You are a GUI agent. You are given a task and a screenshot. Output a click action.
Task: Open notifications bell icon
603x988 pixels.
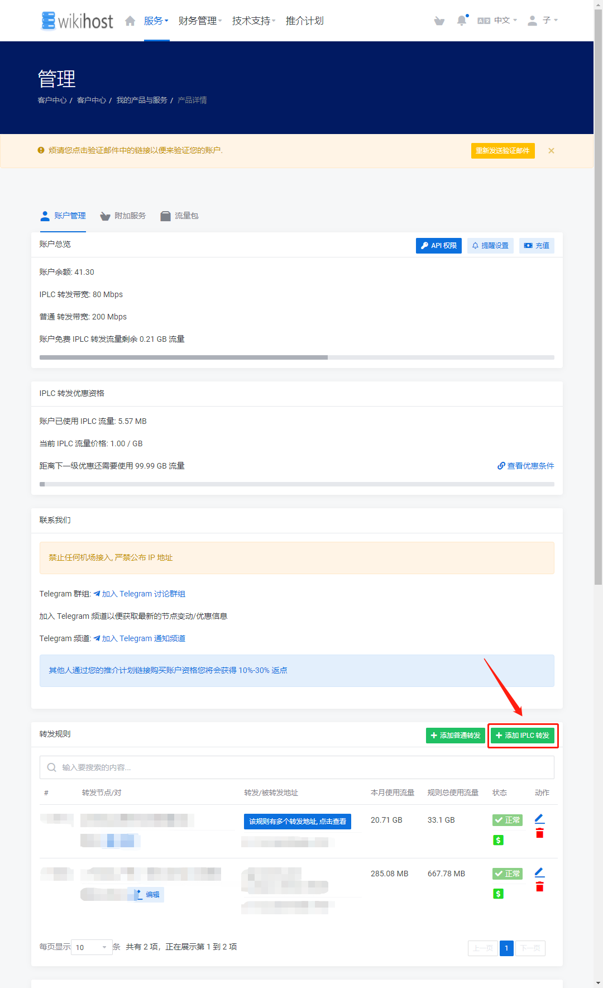pyautogui.click(x=462, y=21)
